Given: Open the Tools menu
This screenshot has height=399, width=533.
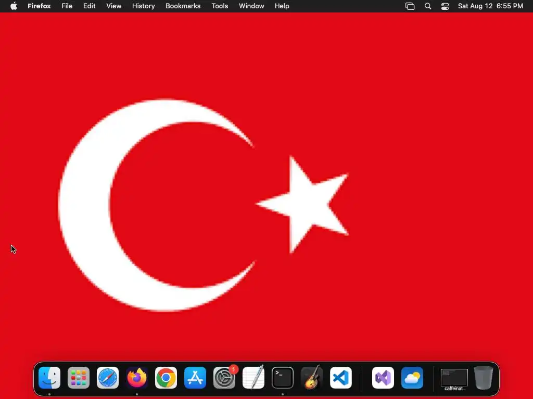Looking at the screenshot, I should coord(220,6).
